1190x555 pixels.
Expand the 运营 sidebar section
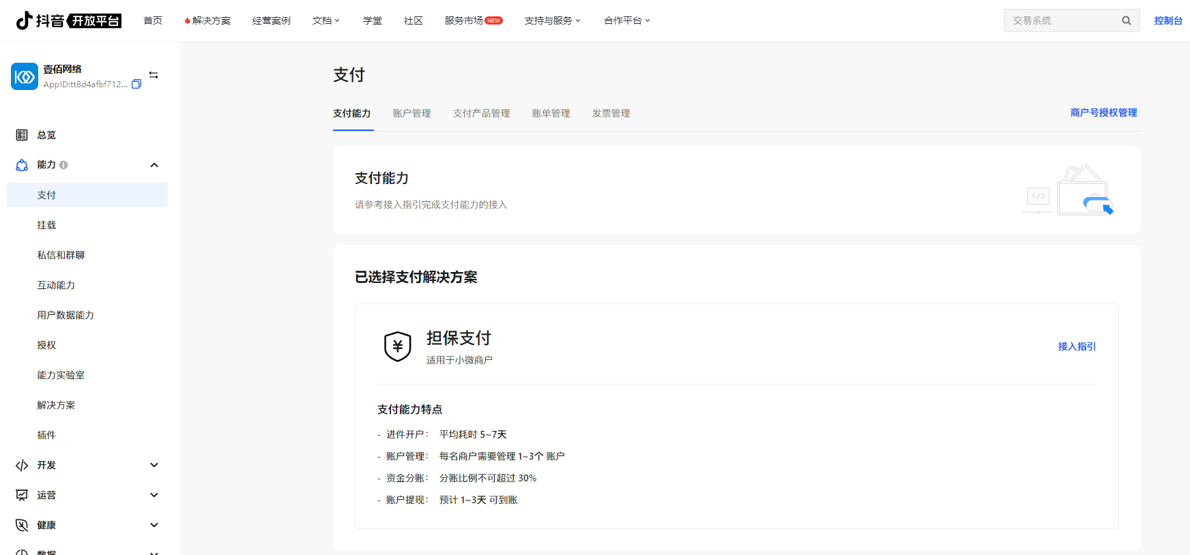pos(154,495)
